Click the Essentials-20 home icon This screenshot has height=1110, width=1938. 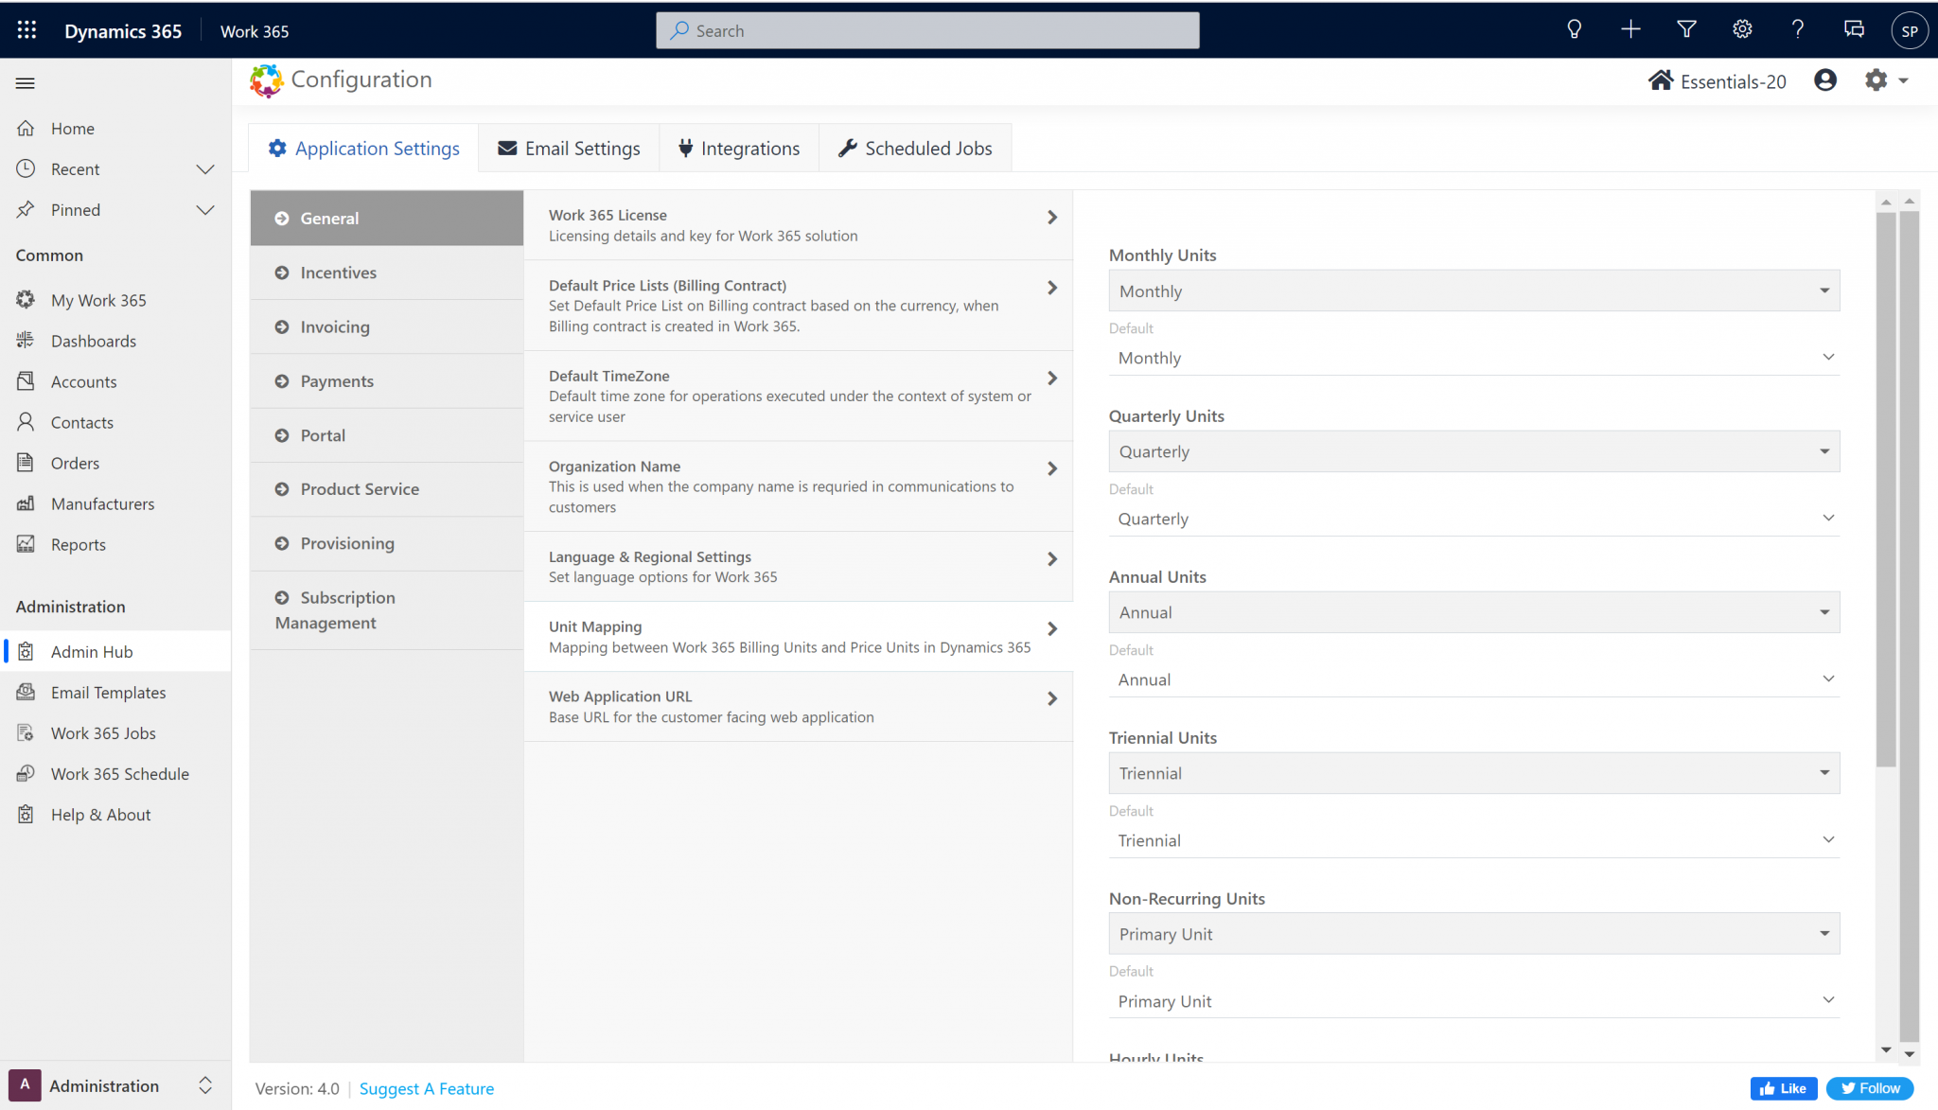pos(1661,80)
